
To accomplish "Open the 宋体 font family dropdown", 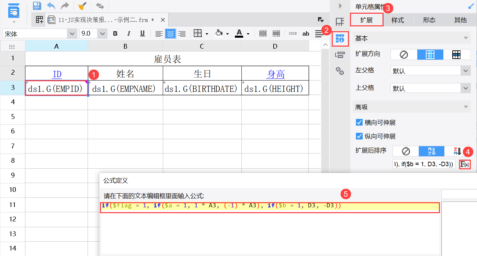I will (72, 34).
